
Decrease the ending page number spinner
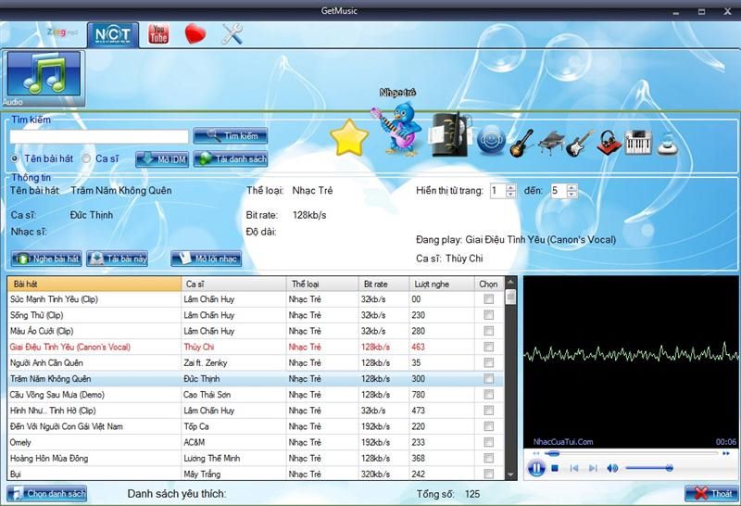(571, 195)
